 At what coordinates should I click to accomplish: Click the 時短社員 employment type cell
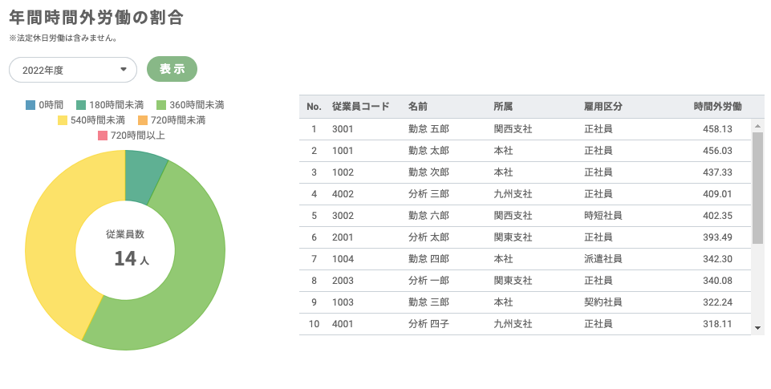click(x=603, y=216)
